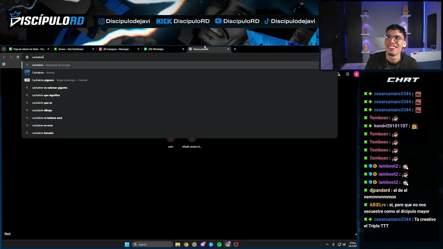Open File Explorer from the taskbar

(x=178, y=245)
